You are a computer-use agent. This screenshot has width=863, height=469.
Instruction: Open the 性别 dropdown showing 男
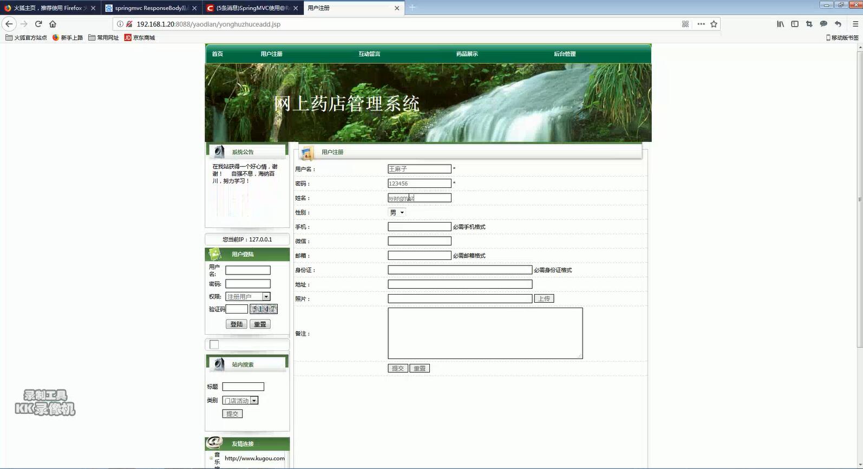pos(397,212)
